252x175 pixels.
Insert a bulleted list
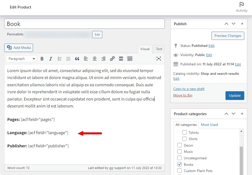[59, 59]
